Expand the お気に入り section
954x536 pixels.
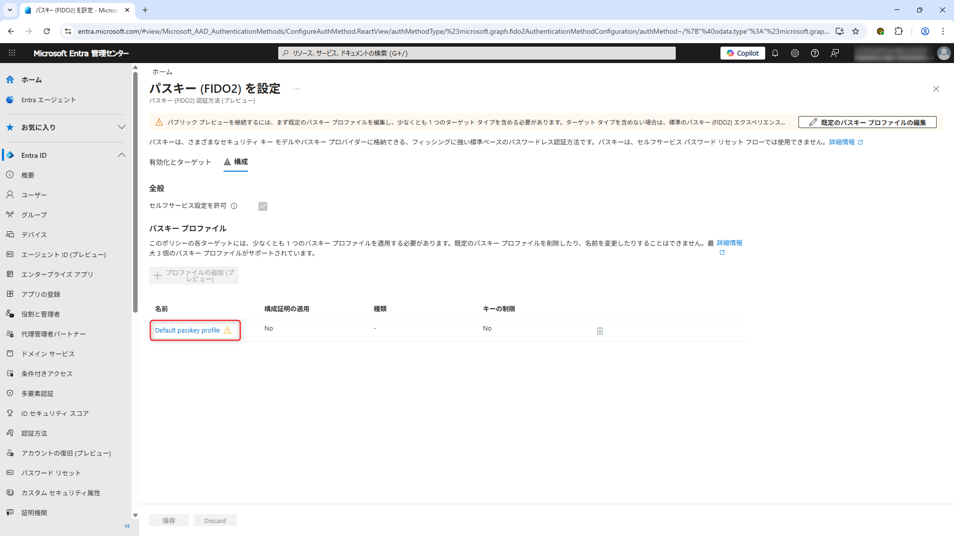[121, 128]
